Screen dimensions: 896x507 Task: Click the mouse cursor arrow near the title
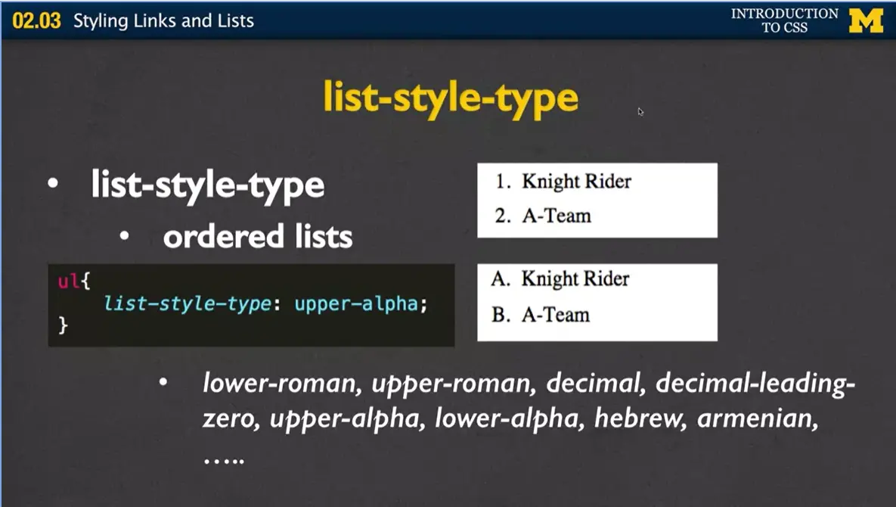[x=640, y=112]
